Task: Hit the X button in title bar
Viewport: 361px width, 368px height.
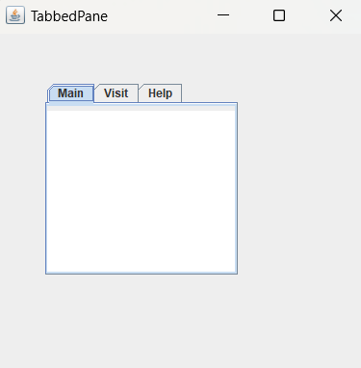Action: [336, 15]
